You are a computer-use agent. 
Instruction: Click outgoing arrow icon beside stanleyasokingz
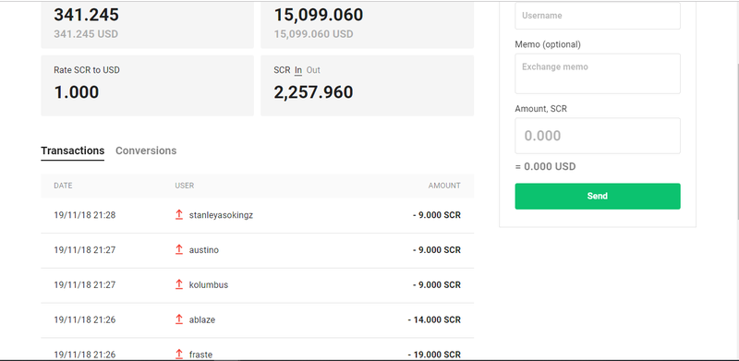178,215
